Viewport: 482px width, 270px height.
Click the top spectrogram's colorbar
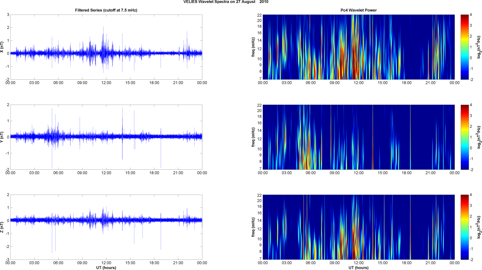pos(465,47)
